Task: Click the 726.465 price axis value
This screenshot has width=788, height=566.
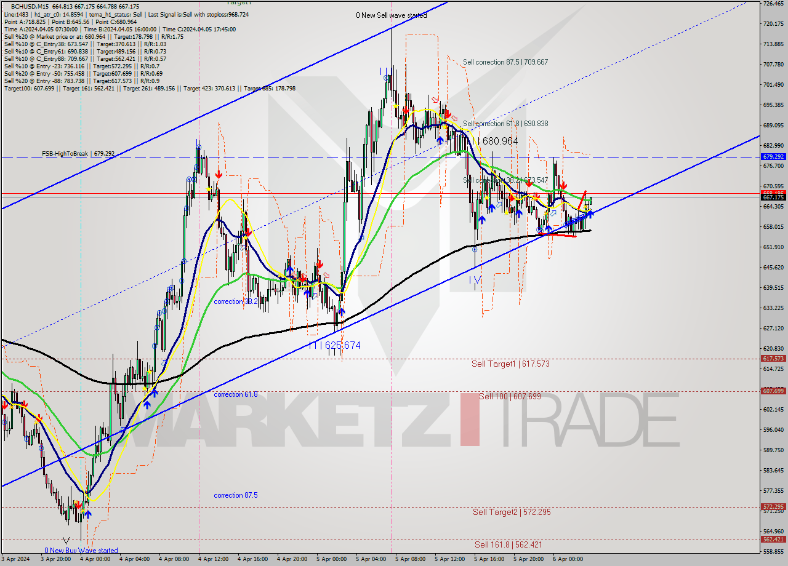Action: (773, 4)
